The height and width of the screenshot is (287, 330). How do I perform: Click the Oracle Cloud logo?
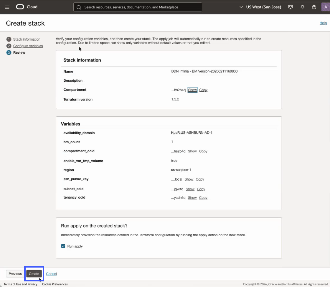[20, 7]
